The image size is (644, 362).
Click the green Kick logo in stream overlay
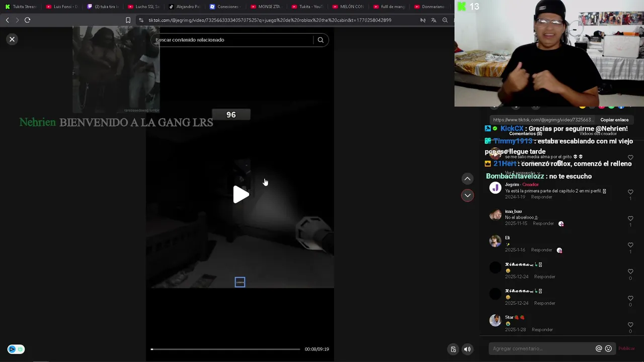pyautogui.click(x=461, y=7)
